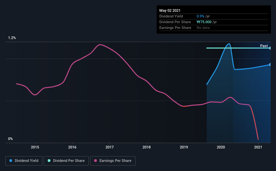
Task: Select the 2016 x-axis label
Action: [72, 147]
